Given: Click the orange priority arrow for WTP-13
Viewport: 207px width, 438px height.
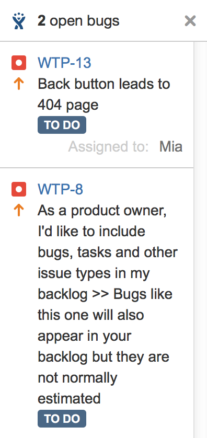Looking at the screenshot, I should coord(19,84).
